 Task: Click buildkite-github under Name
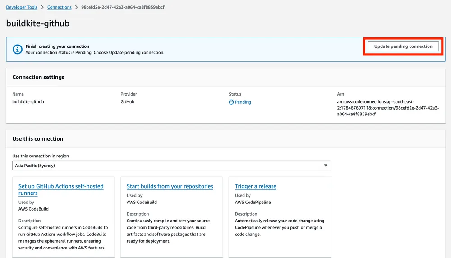coord(28,102)
